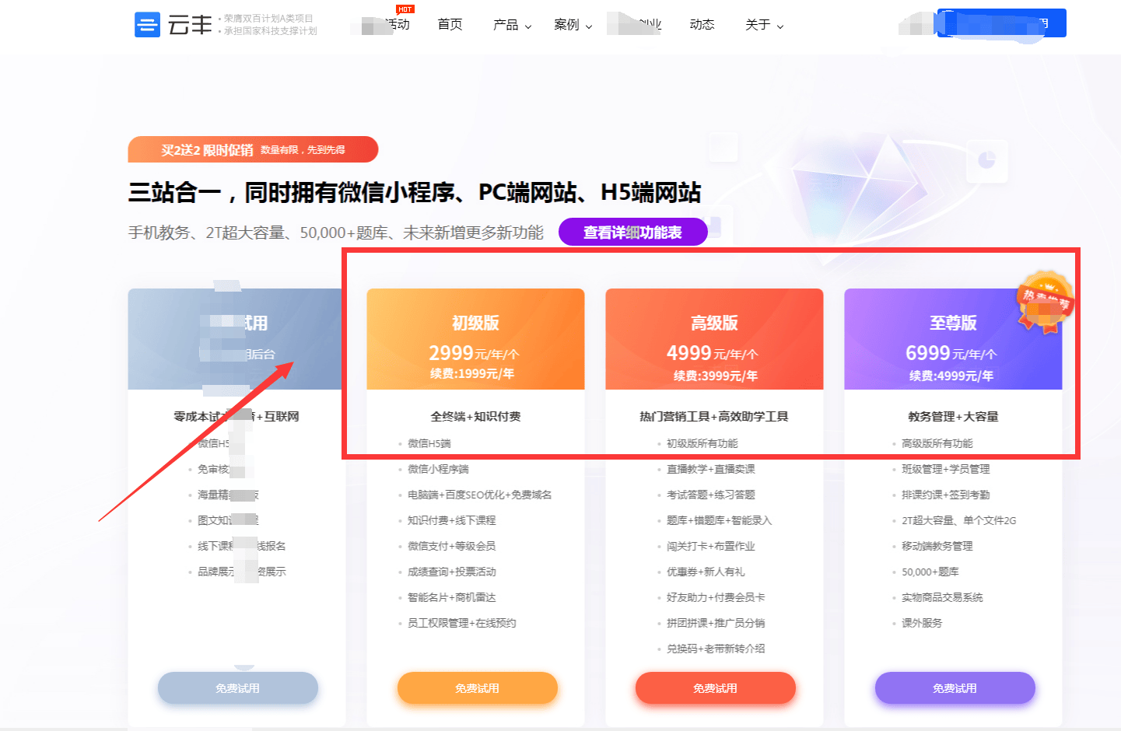The height and width of the screenshot is (731, 1121).
Task: Click the 三站合一 main headline
Action: pyautogui.click(x=415, y=192)
